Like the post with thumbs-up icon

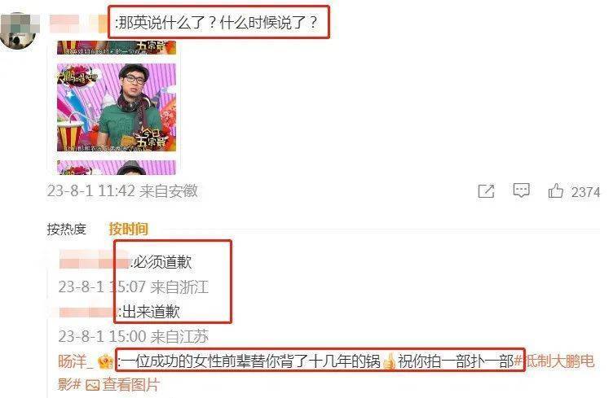(556, 190)
